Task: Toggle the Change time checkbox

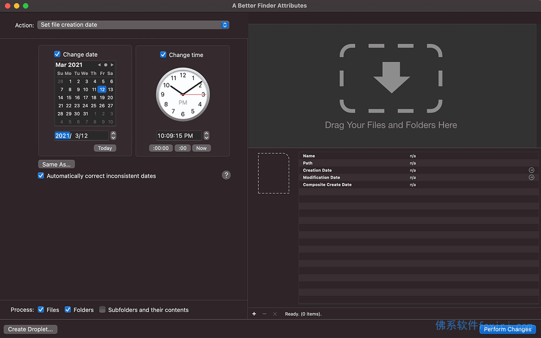Action: pyautogui.click(x=163, y=55)
